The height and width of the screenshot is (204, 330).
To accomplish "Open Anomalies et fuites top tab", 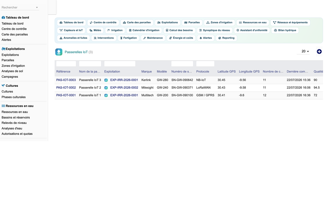I will pyautogui.click(x=73, y=38).
